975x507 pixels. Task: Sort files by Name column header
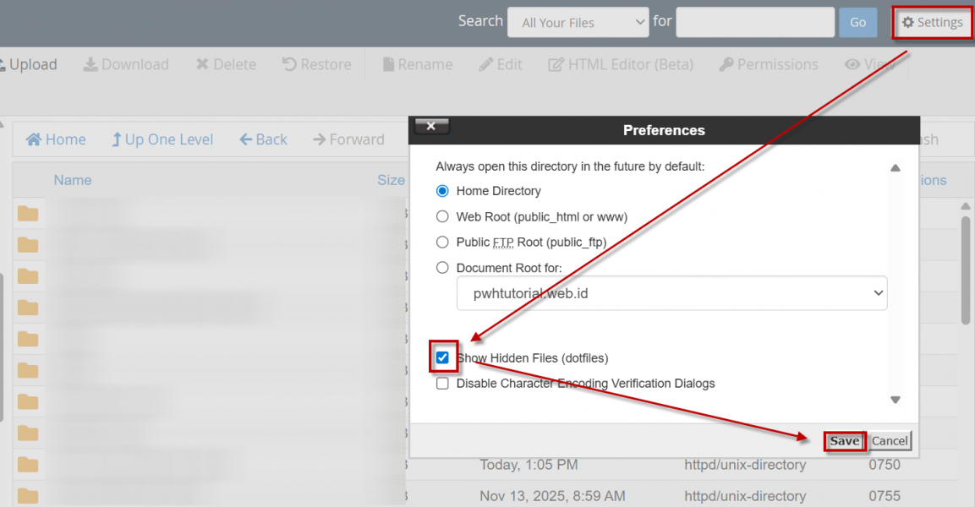pos(72,180)
